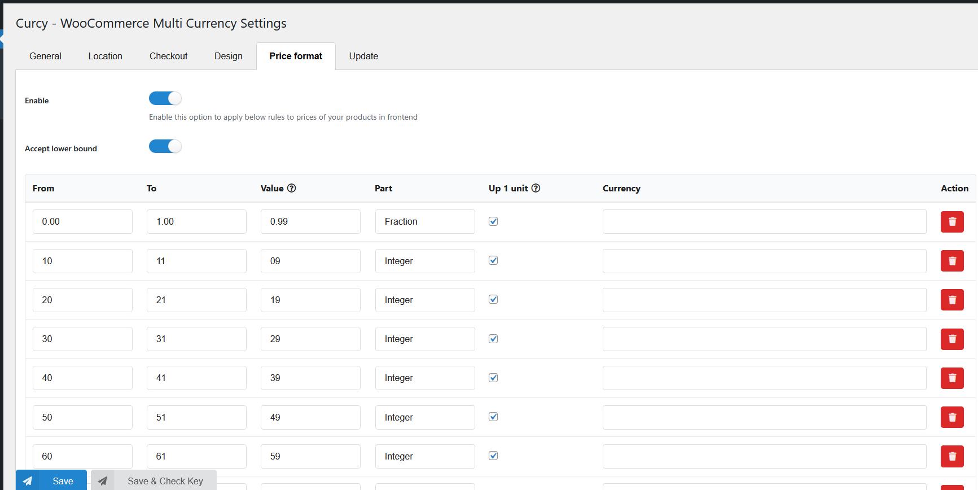Click the To field containing 21
Viewport: 978px width, 490px height.
[196, 300]
